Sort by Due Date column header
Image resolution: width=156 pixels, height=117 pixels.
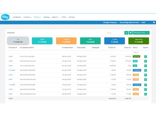(x=81, y=47)
